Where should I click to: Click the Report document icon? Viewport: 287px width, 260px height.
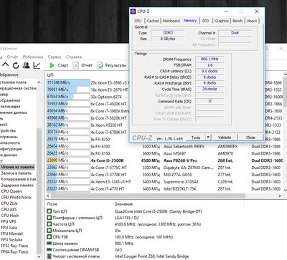click(75, 65)
